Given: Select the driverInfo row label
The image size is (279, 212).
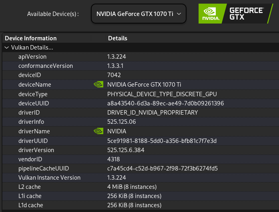Looking at the screenshot, I should (x=31, y=122).
